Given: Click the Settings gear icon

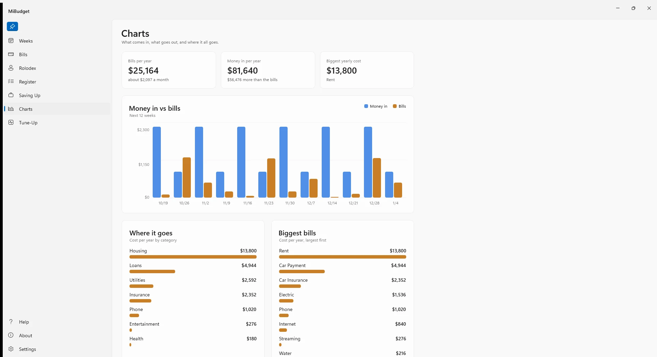Looking at the screenshot, I should (11, 349).
